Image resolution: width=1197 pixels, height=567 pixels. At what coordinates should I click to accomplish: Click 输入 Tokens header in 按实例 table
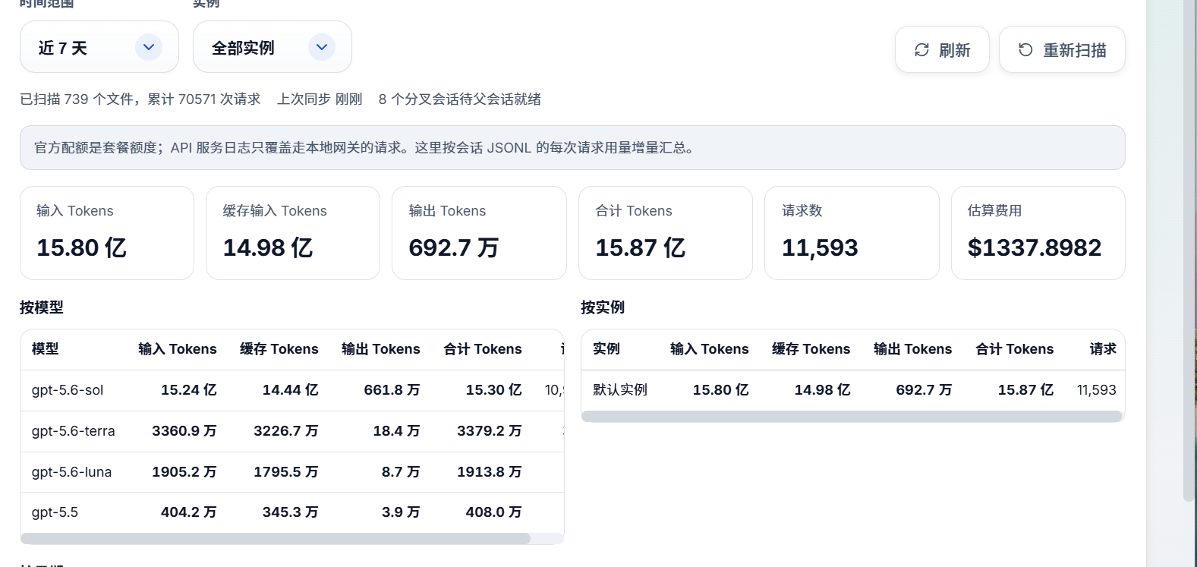pyautogui.click(x=710, y=349)
